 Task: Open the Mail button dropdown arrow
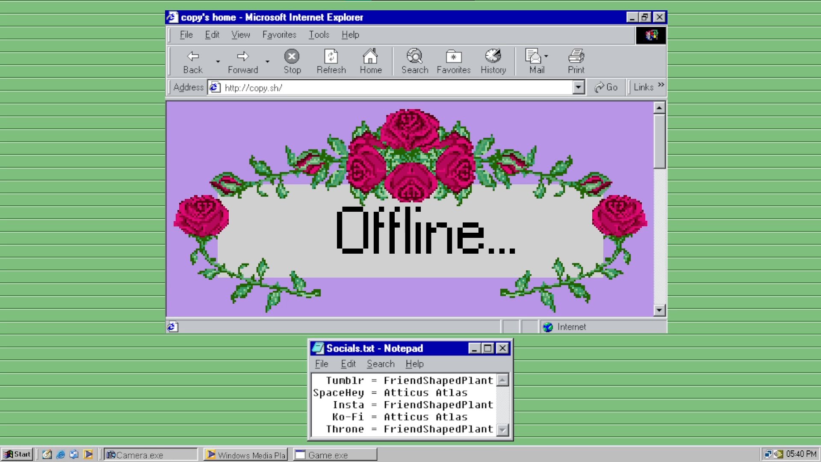546,56
